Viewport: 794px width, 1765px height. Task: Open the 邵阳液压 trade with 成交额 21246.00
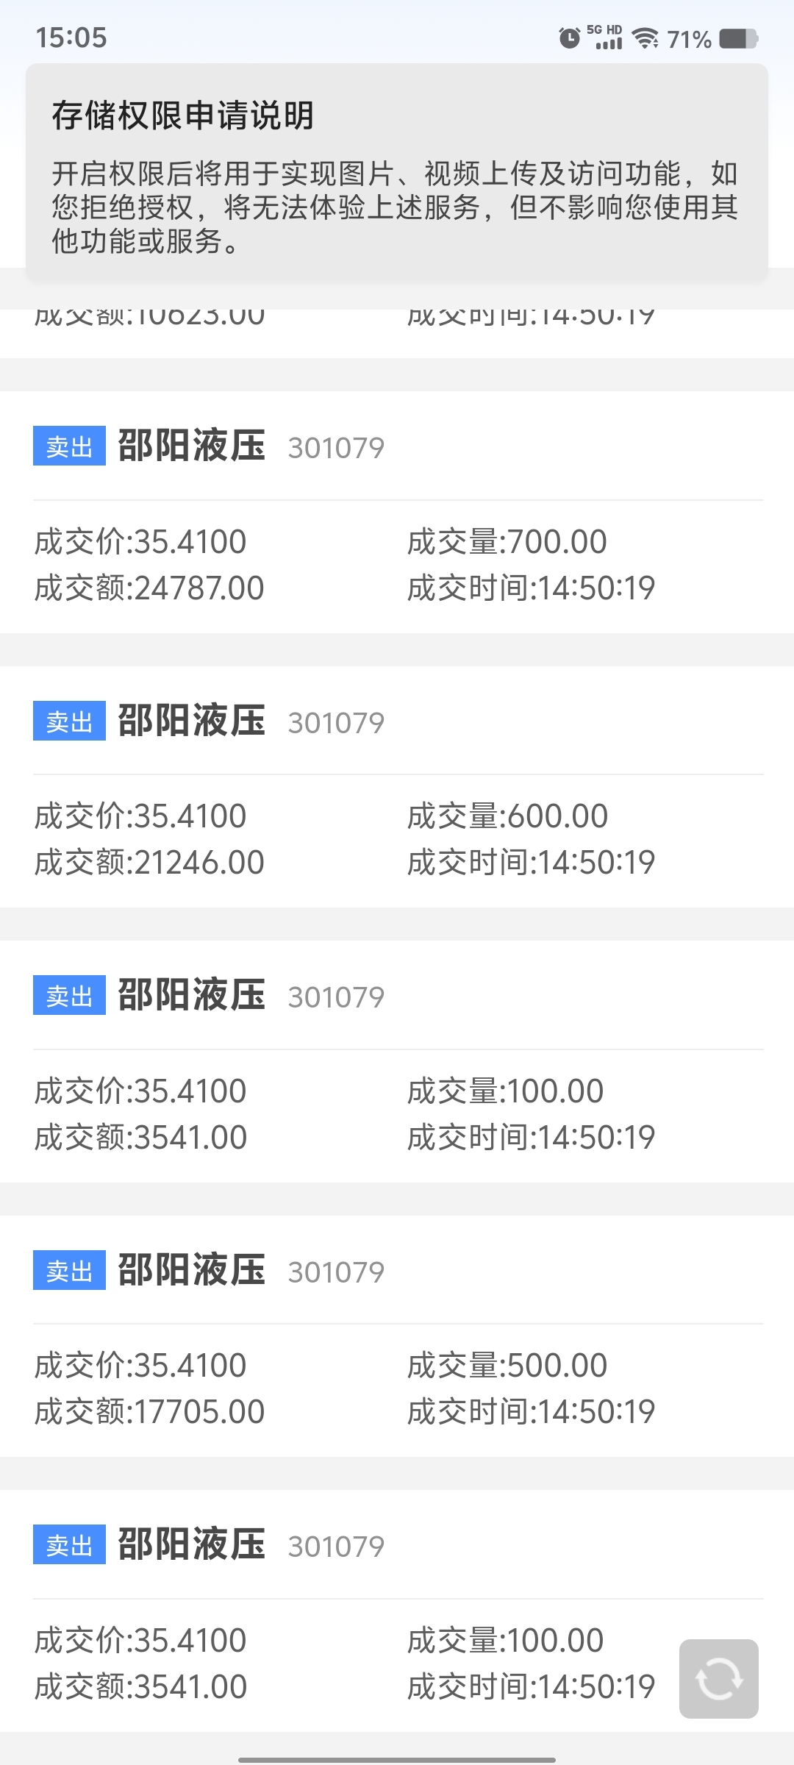397,787
